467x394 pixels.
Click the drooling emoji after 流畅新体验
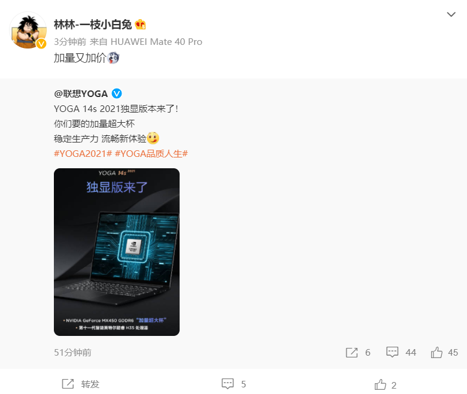click(x=153, y=138)
